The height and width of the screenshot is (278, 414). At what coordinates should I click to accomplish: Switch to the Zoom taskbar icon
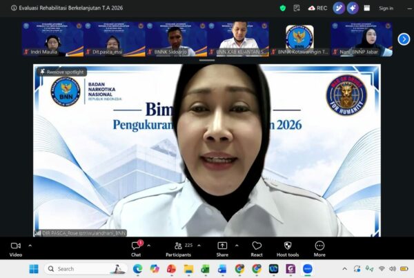[x=308, y=269]
